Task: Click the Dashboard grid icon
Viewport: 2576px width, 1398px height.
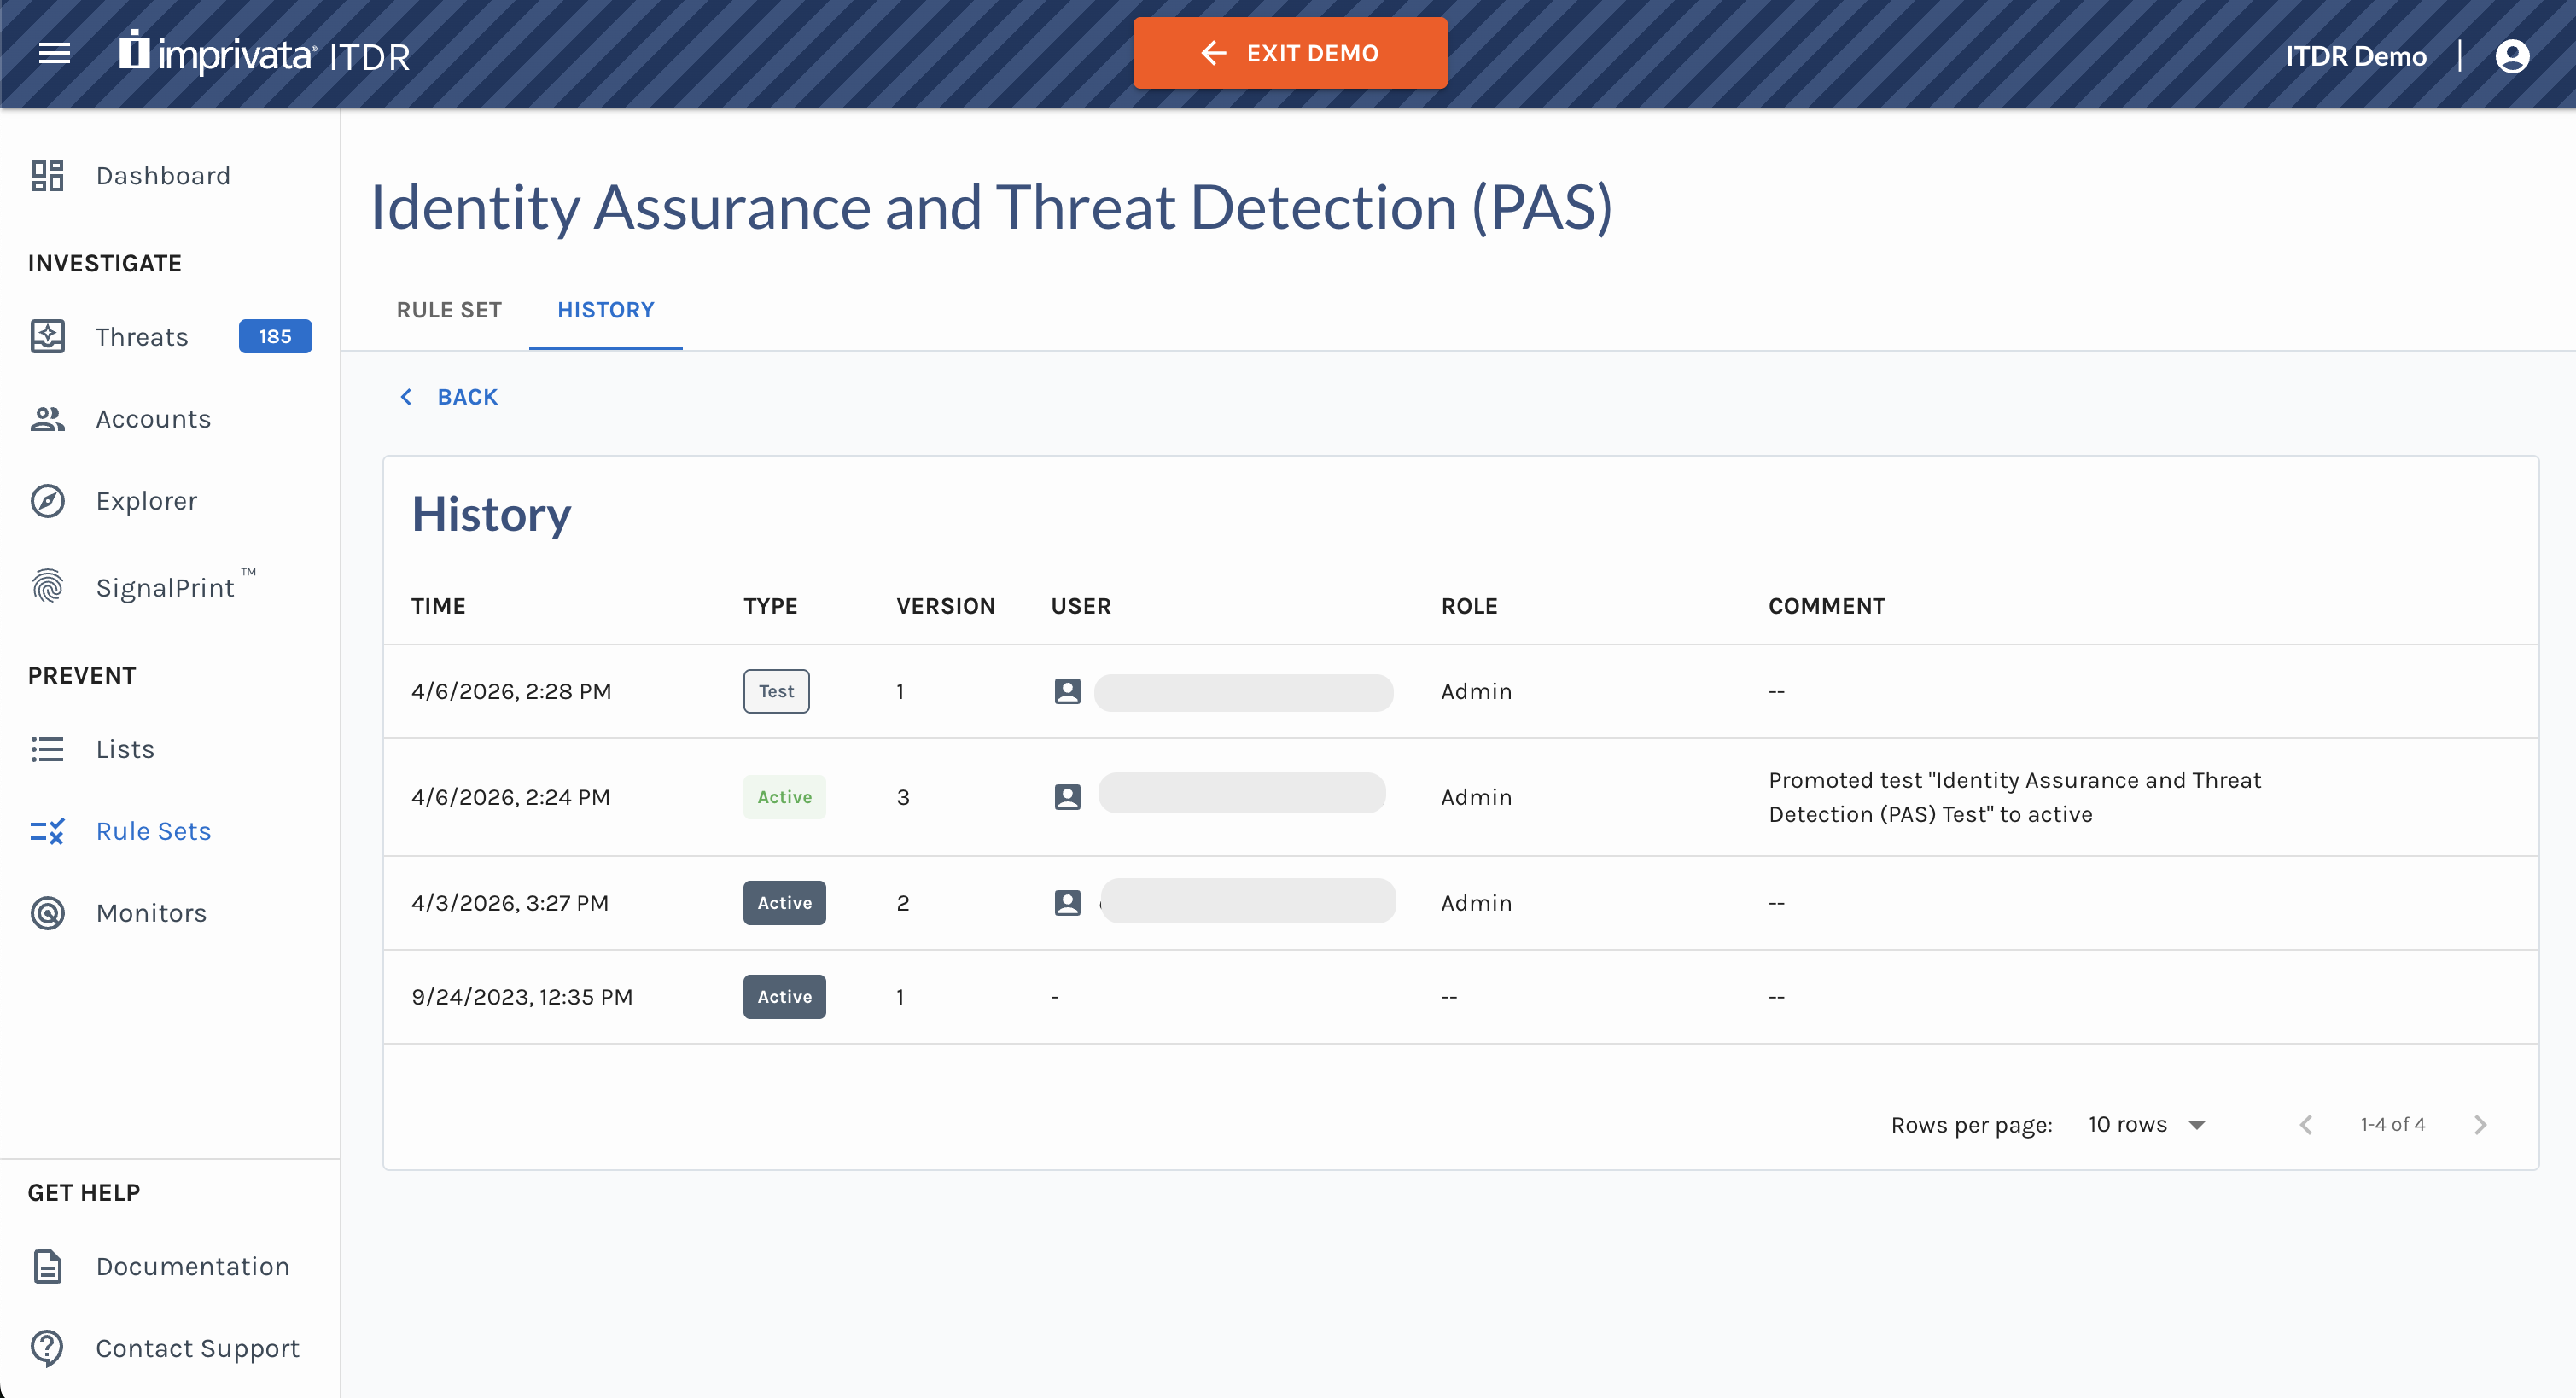Action: coord(47,176)
